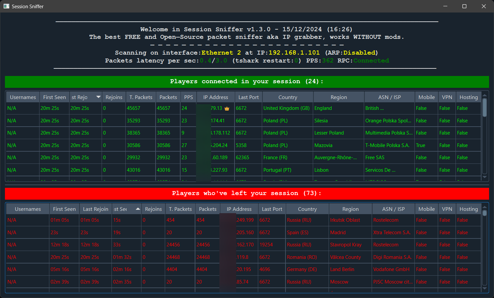Image resolution: width=494 pixels, height=298 pixels.
Task: Click the green 'Players connected in your session' banner
Action: pyautogui.click(x=247, y=81)
